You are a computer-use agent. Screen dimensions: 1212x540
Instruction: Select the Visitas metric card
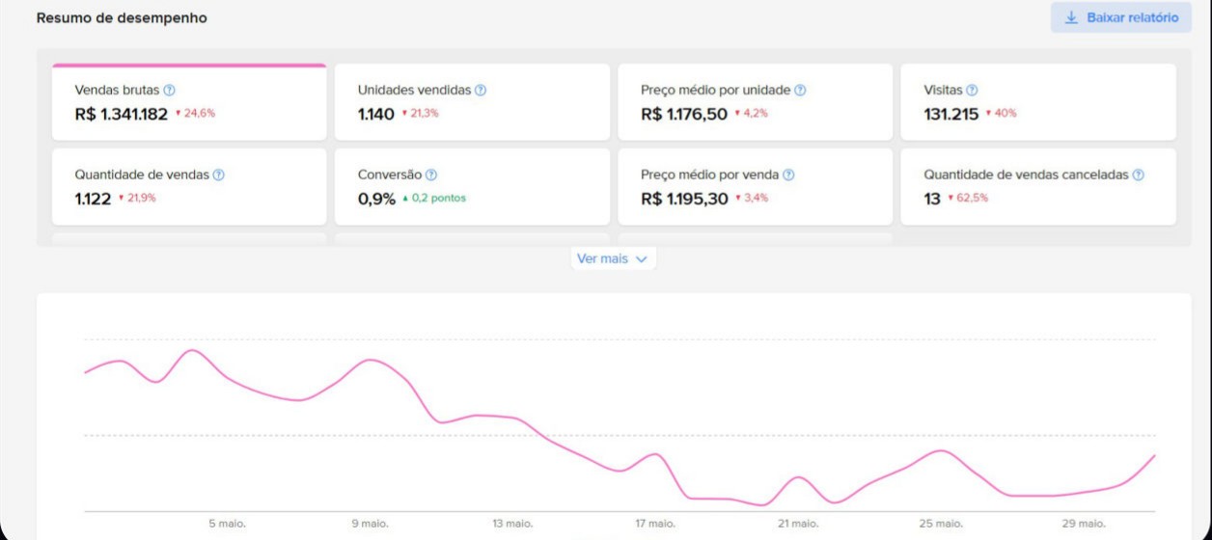coord(1038,102)
